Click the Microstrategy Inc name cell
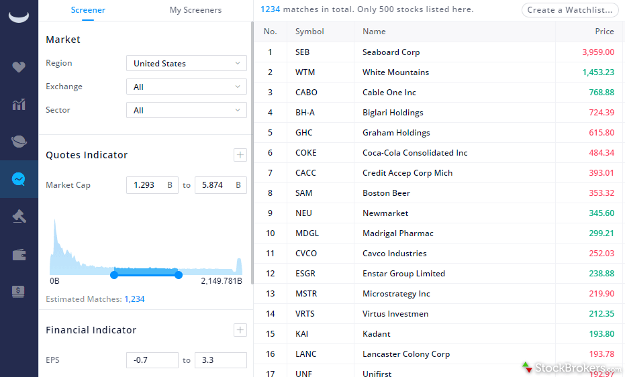Image resolution: width=625 pixels, height=377 pixels. (396, 294)
